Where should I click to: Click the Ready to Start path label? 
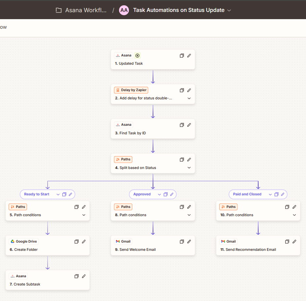[x=37, y=194]
